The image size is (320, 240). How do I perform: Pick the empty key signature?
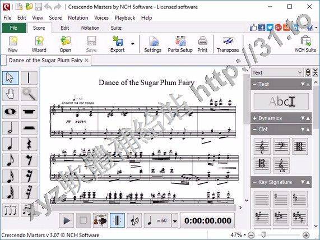262,199
